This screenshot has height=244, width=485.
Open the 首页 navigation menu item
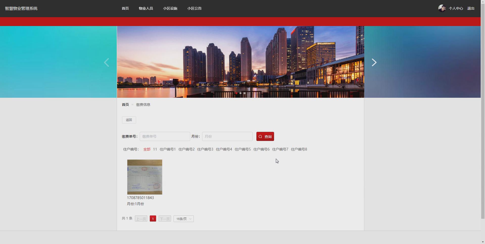(x=125, y=8)
